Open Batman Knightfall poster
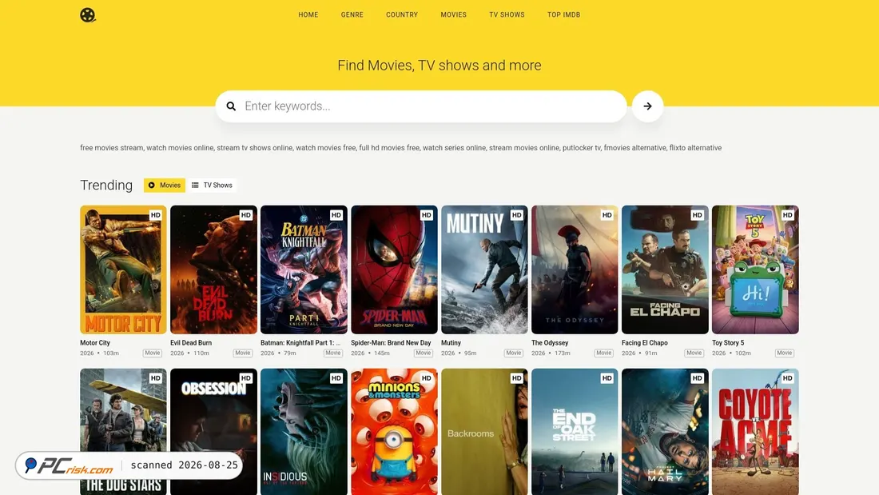The width and height of the screenshot is (879, 495). (x=304, y=269)
